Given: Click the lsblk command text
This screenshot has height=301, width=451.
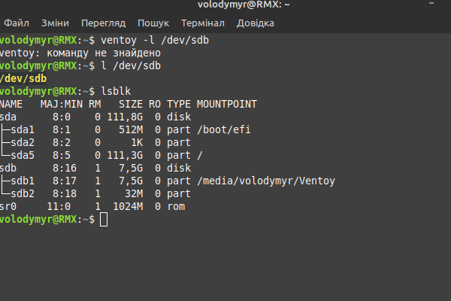Looking at the screenshot, I should [x=116, y=91].
